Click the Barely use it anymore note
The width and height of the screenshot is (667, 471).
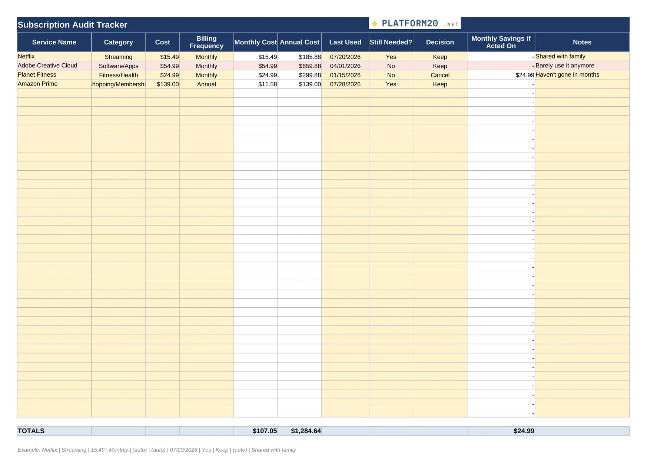(582, 66)
